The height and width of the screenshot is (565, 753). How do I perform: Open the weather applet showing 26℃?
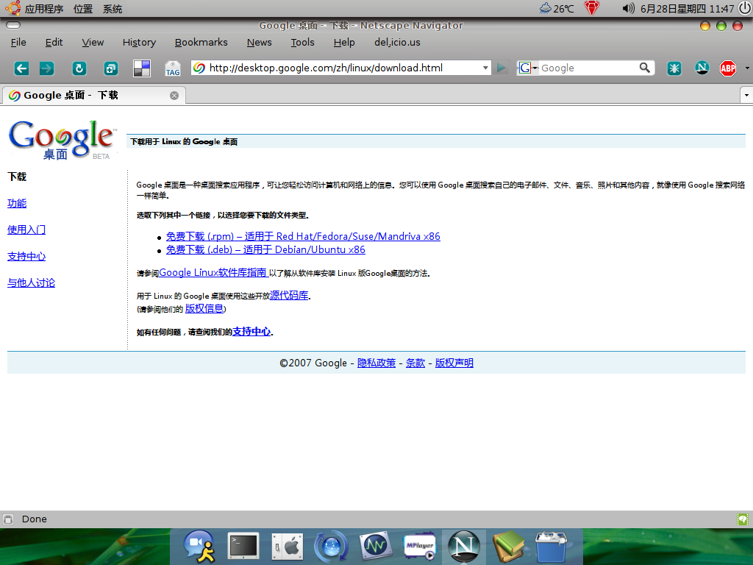(x=557, y=9)
